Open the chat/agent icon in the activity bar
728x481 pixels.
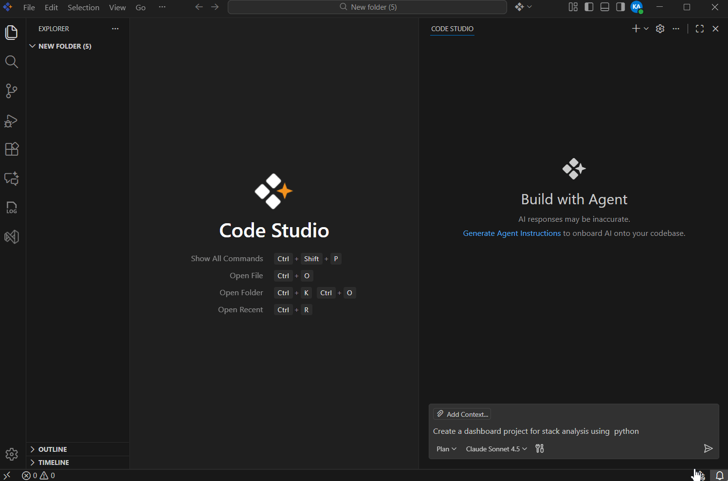click(x=11, y=178)
